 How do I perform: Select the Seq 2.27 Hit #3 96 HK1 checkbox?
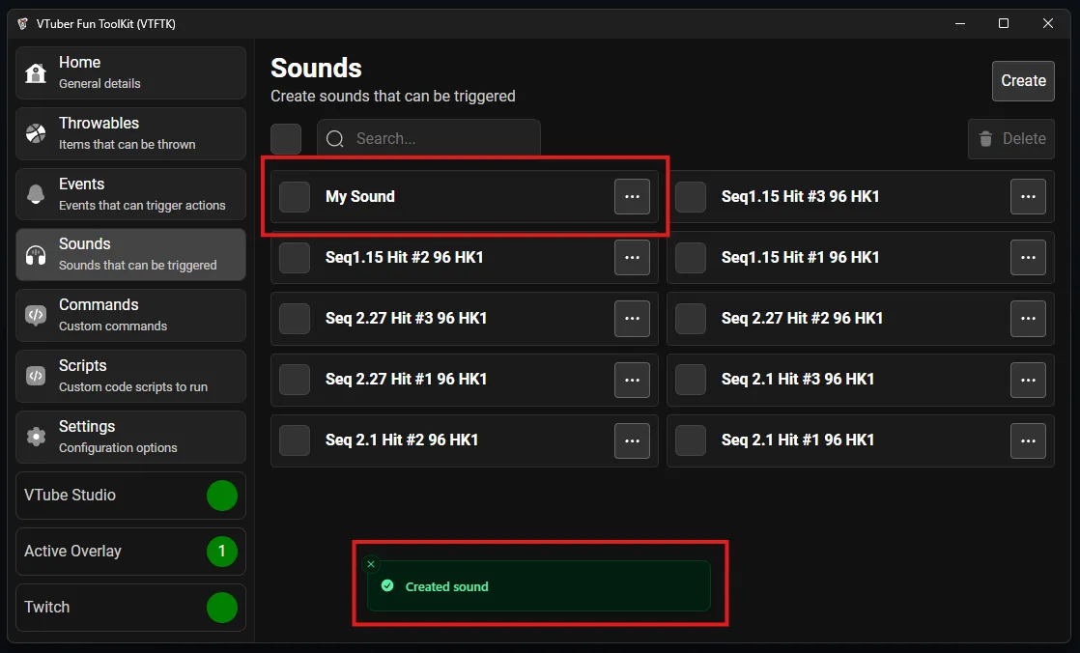(295, 319)
